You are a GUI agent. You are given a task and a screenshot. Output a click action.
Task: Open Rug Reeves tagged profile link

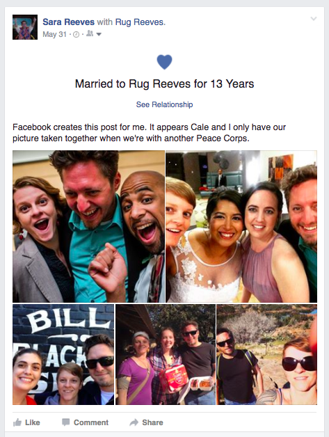(140, 22)
